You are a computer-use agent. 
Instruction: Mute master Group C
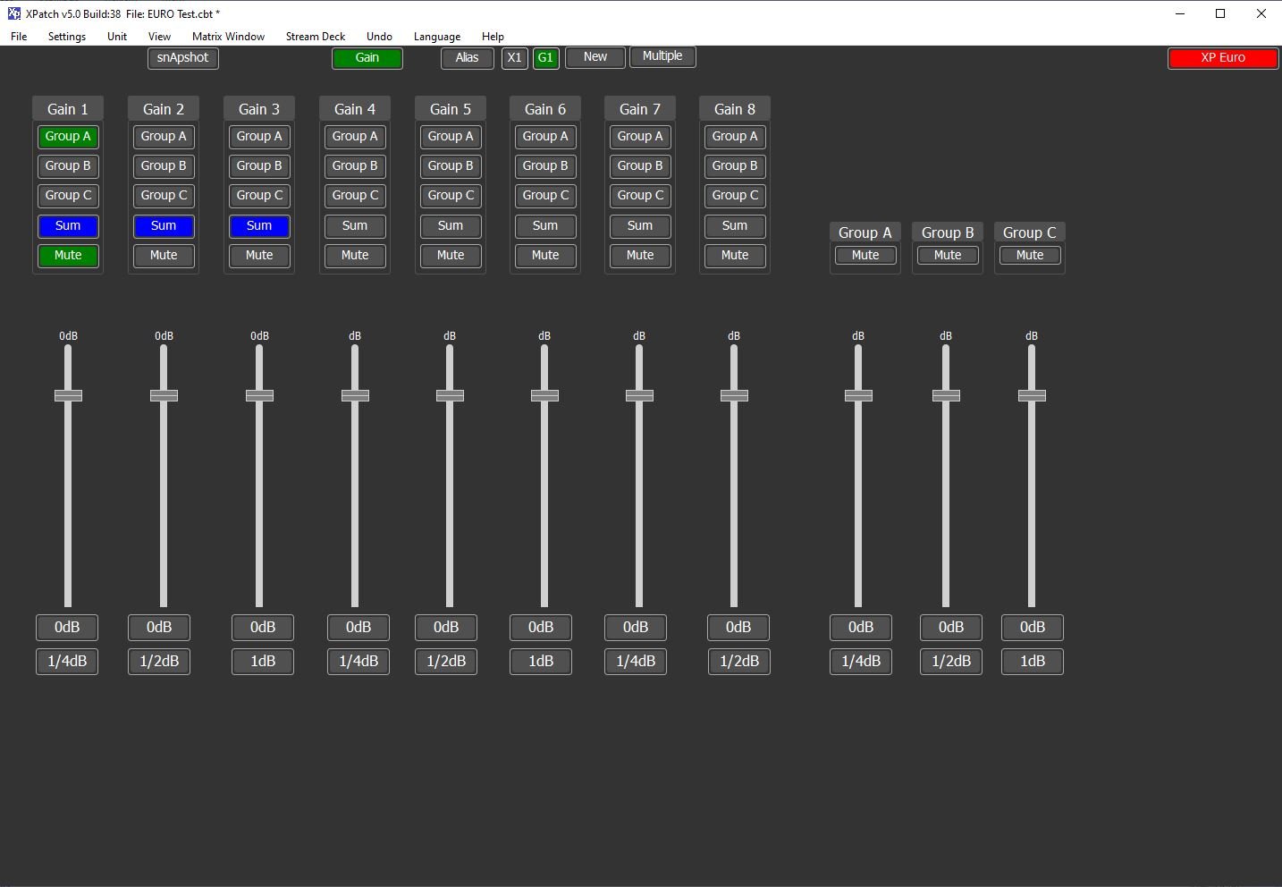pyautogui.click(x=1029, y=255)
